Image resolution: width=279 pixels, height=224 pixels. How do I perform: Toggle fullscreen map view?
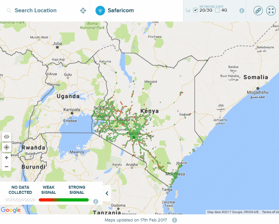pyautogui.click(x=271, y=11)
